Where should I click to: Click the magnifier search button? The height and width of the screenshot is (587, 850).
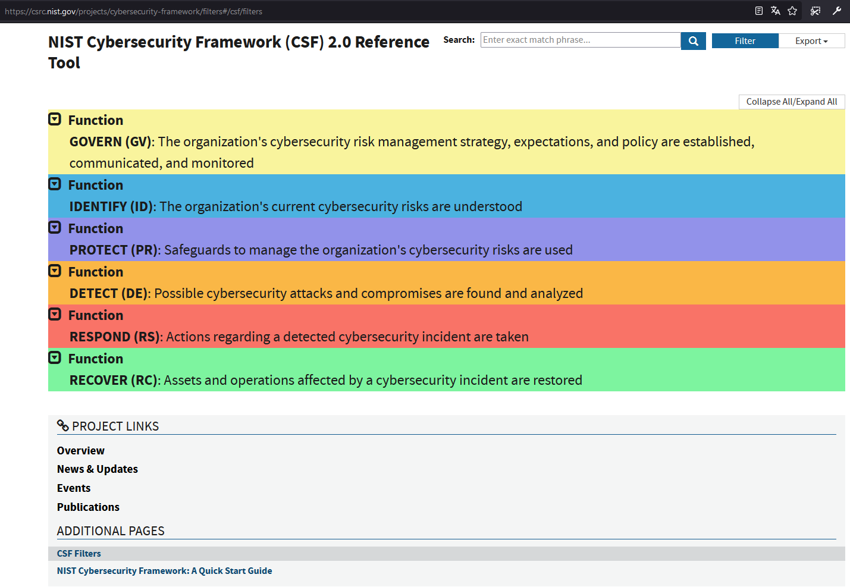pyautogui.click(x=693, y=41)
